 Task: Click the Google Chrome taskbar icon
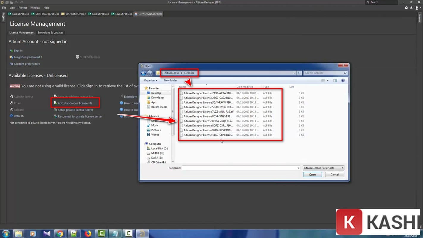coord(60,234)
